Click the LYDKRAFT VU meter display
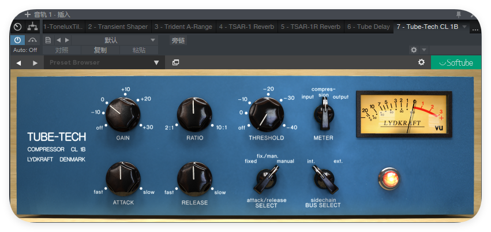 404,114
